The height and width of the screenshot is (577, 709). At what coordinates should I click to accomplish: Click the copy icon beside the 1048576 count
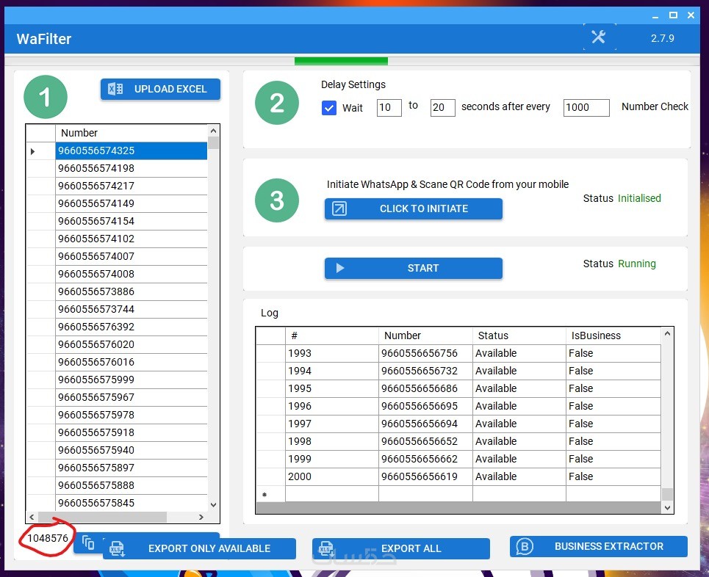89,542
